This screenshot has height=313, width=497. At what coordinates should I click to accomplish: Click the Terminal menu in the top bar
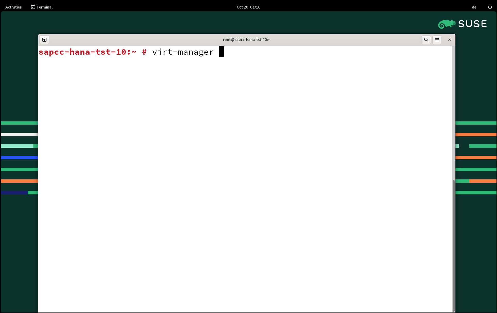[44, 7]
